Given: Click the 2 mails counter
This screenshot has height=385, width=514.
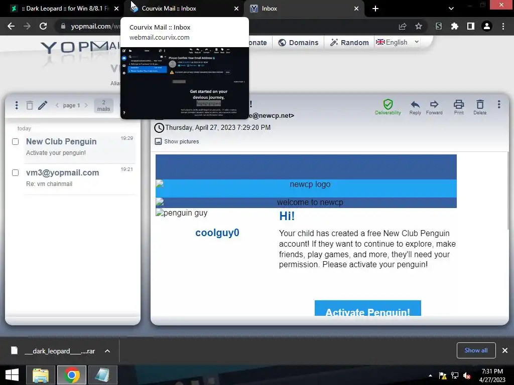Looking at the screenshot, I should (103, 106).
